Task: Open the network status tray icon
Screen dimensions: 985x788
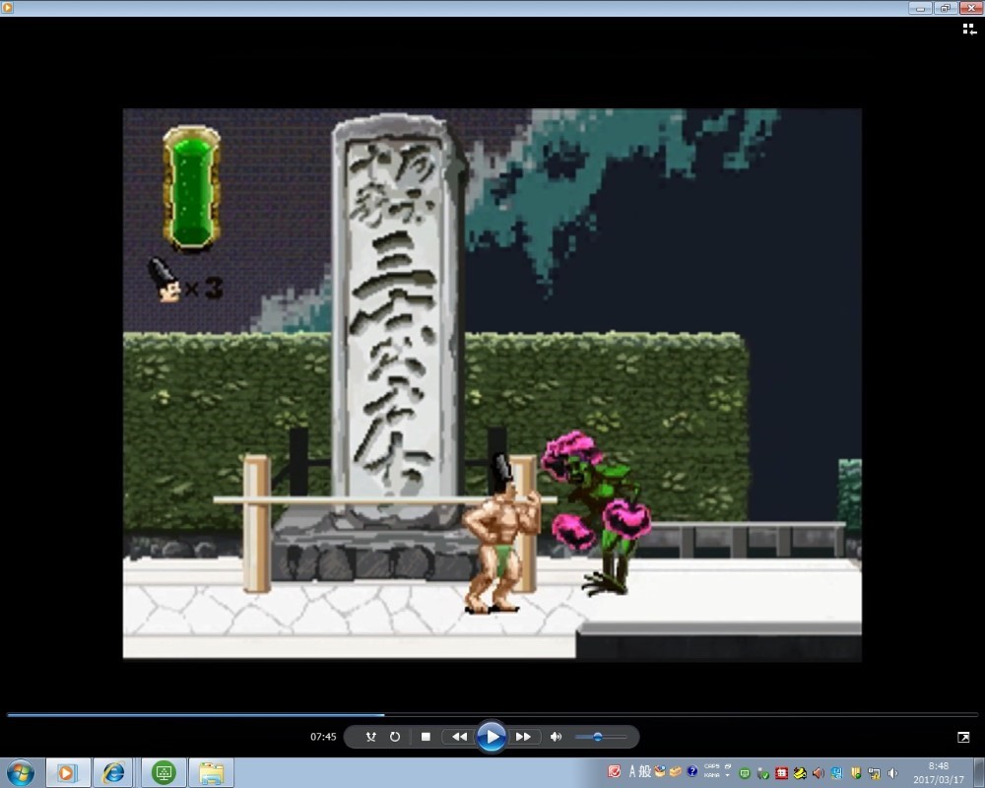Action: pos(874,773)
